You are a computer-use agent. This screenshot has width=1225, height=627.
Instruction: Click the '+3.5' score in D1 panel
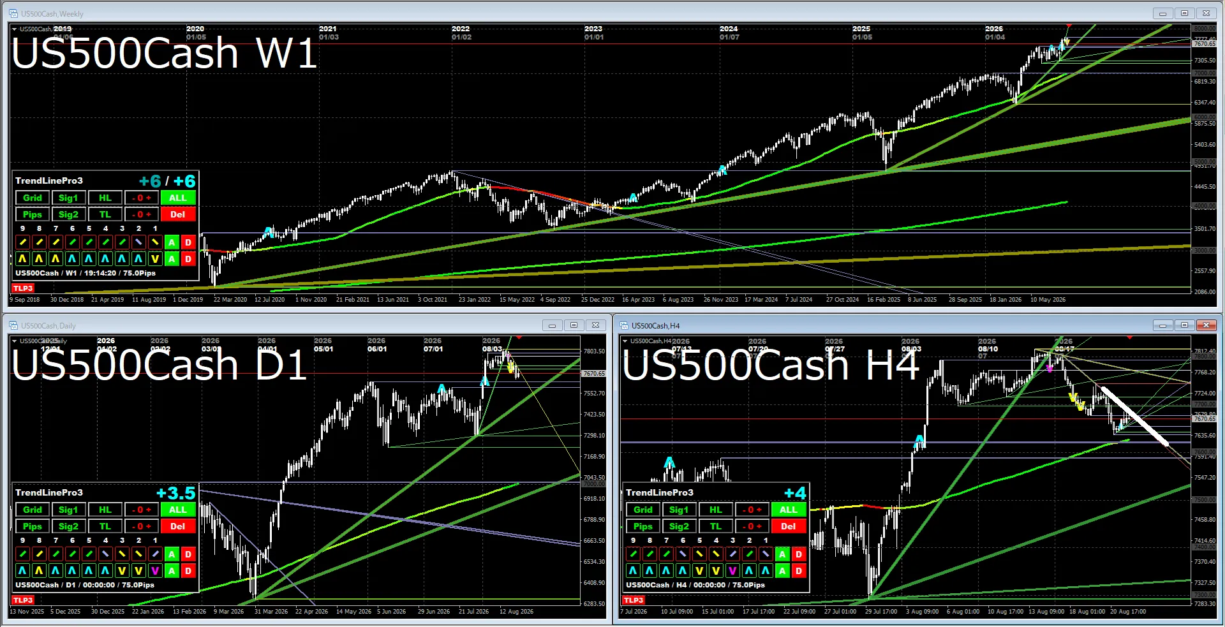point(176,493)
